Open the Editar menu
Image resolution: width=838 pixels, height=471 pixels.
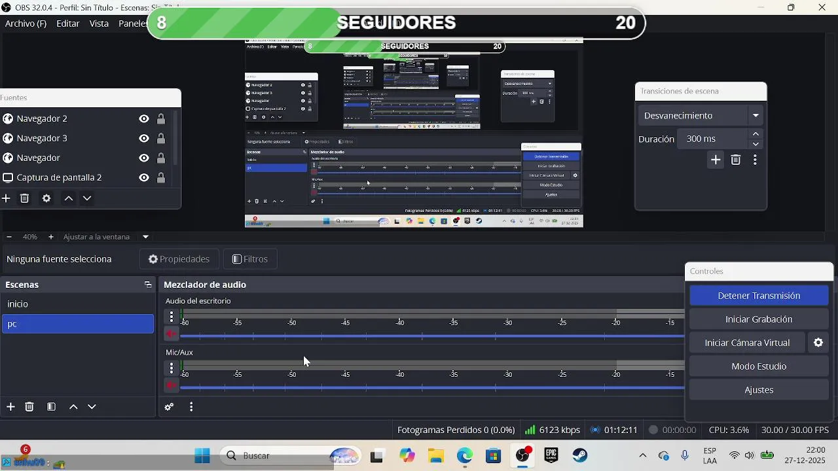(x=68, y=24)
